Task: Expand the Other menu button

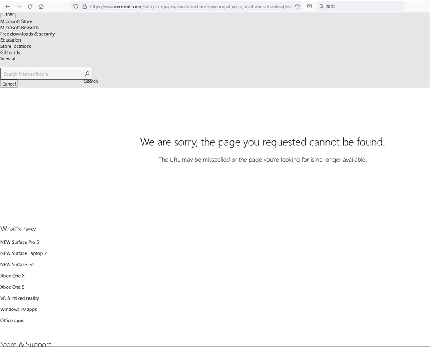Action: (x=8, y=15)
